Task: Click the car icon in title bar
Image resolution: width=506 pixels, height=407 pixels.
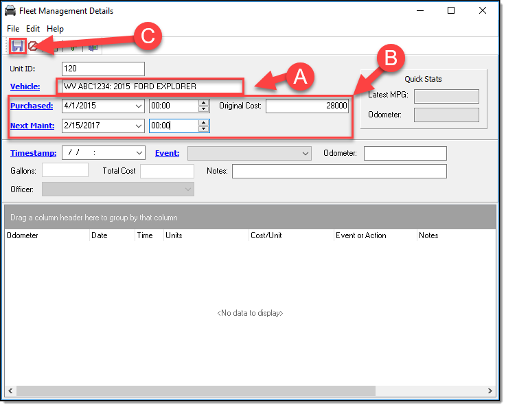Action: click(x=11, y=11)
